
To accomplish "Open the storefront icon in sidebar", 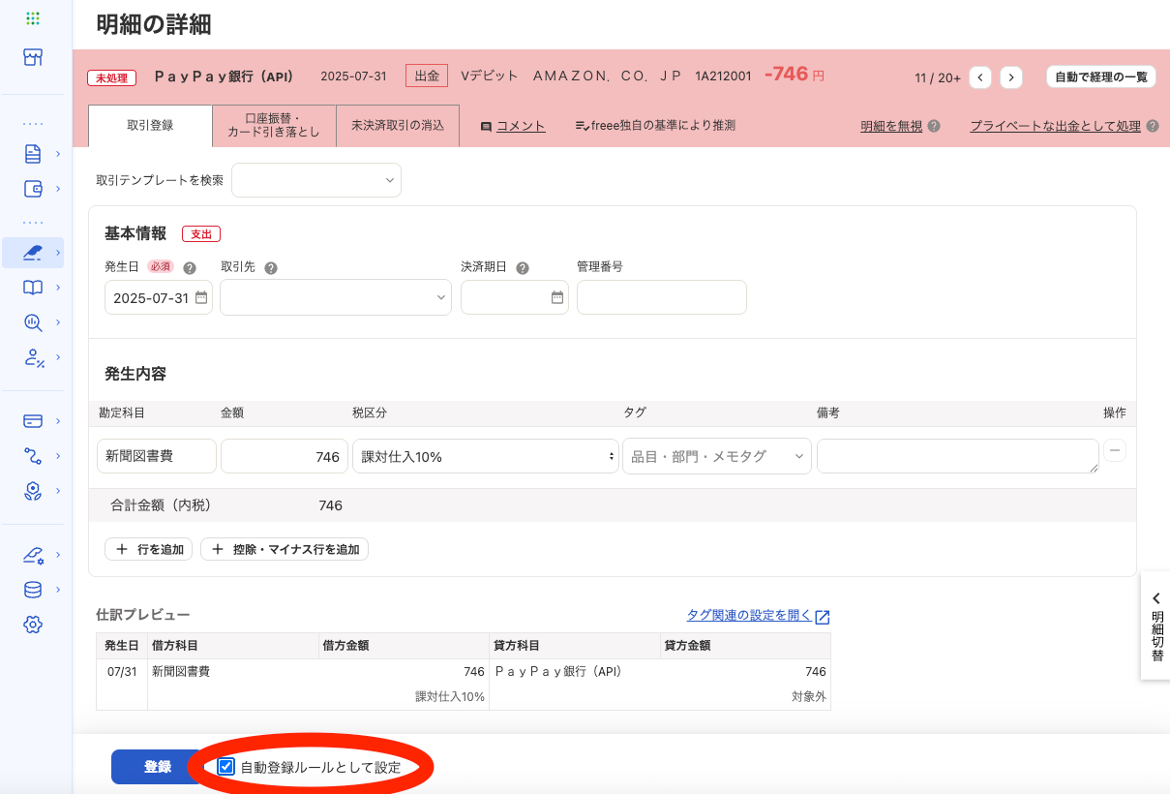I will [x=33, y=58].
